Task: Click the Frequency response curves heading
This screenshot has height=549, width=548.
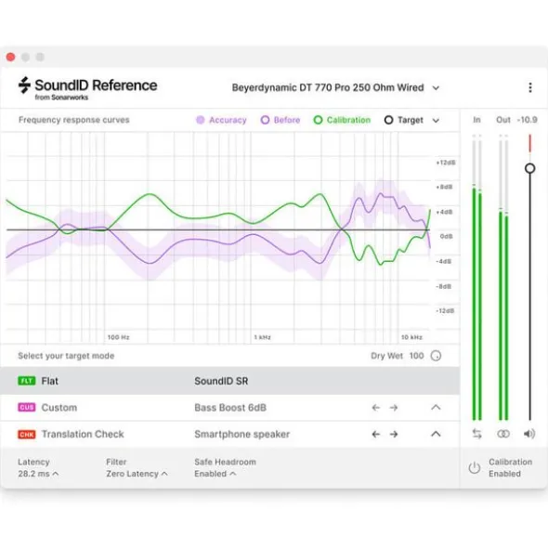Action: point(74,120)
